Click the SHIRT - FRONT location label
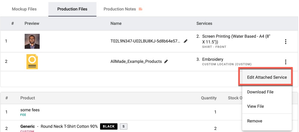 click(214, 47)
